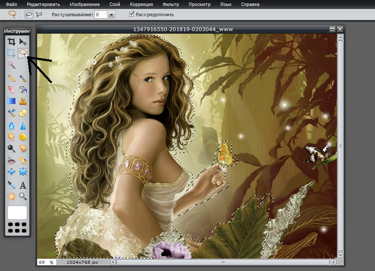Maximize the image document window
This screenshot has height=271, width=375.
point(332,29)
